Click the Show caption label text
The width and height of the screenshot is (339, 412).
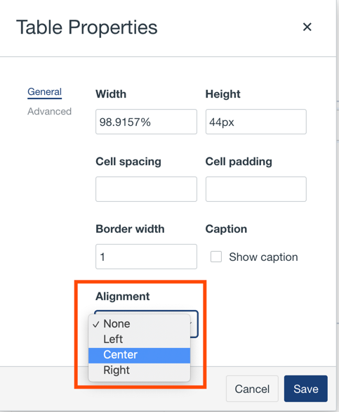tap(263, 257)
